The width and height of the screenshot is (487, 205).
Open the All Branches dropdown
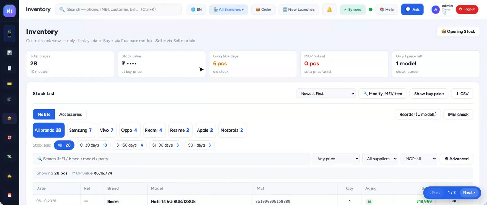[229, 9]
